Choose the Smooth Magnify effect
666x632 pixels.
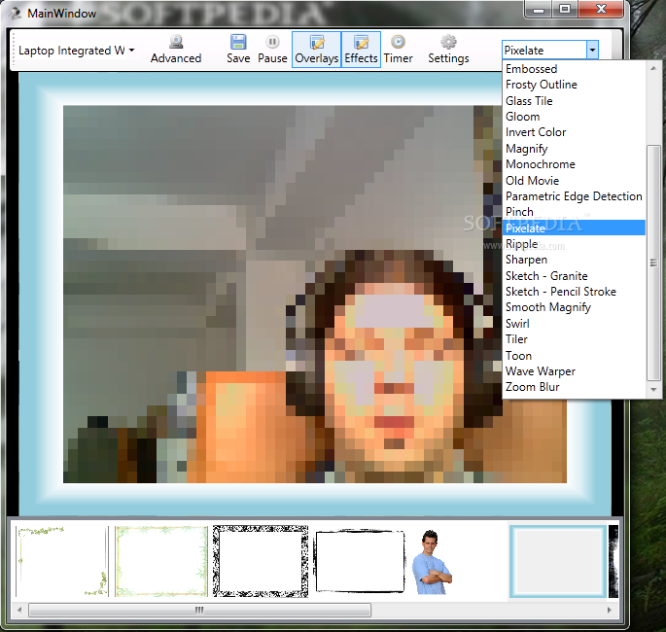(574, 307)
